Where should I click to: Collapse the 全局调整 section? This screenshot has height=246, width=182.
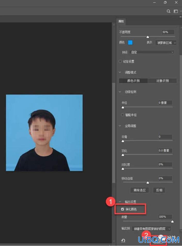pos(120,126)
